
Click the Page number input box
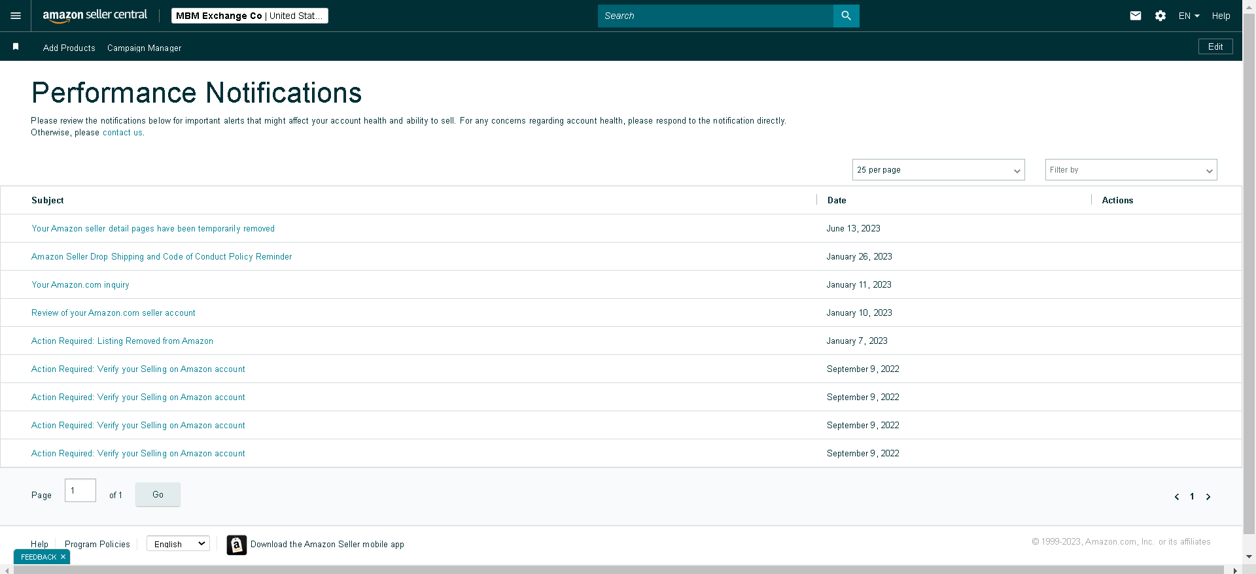tap(80, 490)
